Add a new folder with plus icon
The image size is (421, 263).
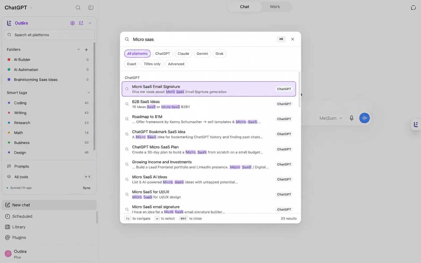point(86,50)
